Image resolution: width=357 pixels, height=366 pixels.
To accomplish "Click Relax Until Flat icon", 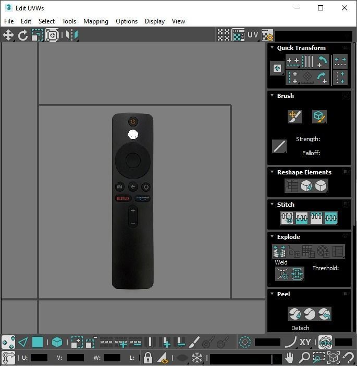I will point(306,186).
